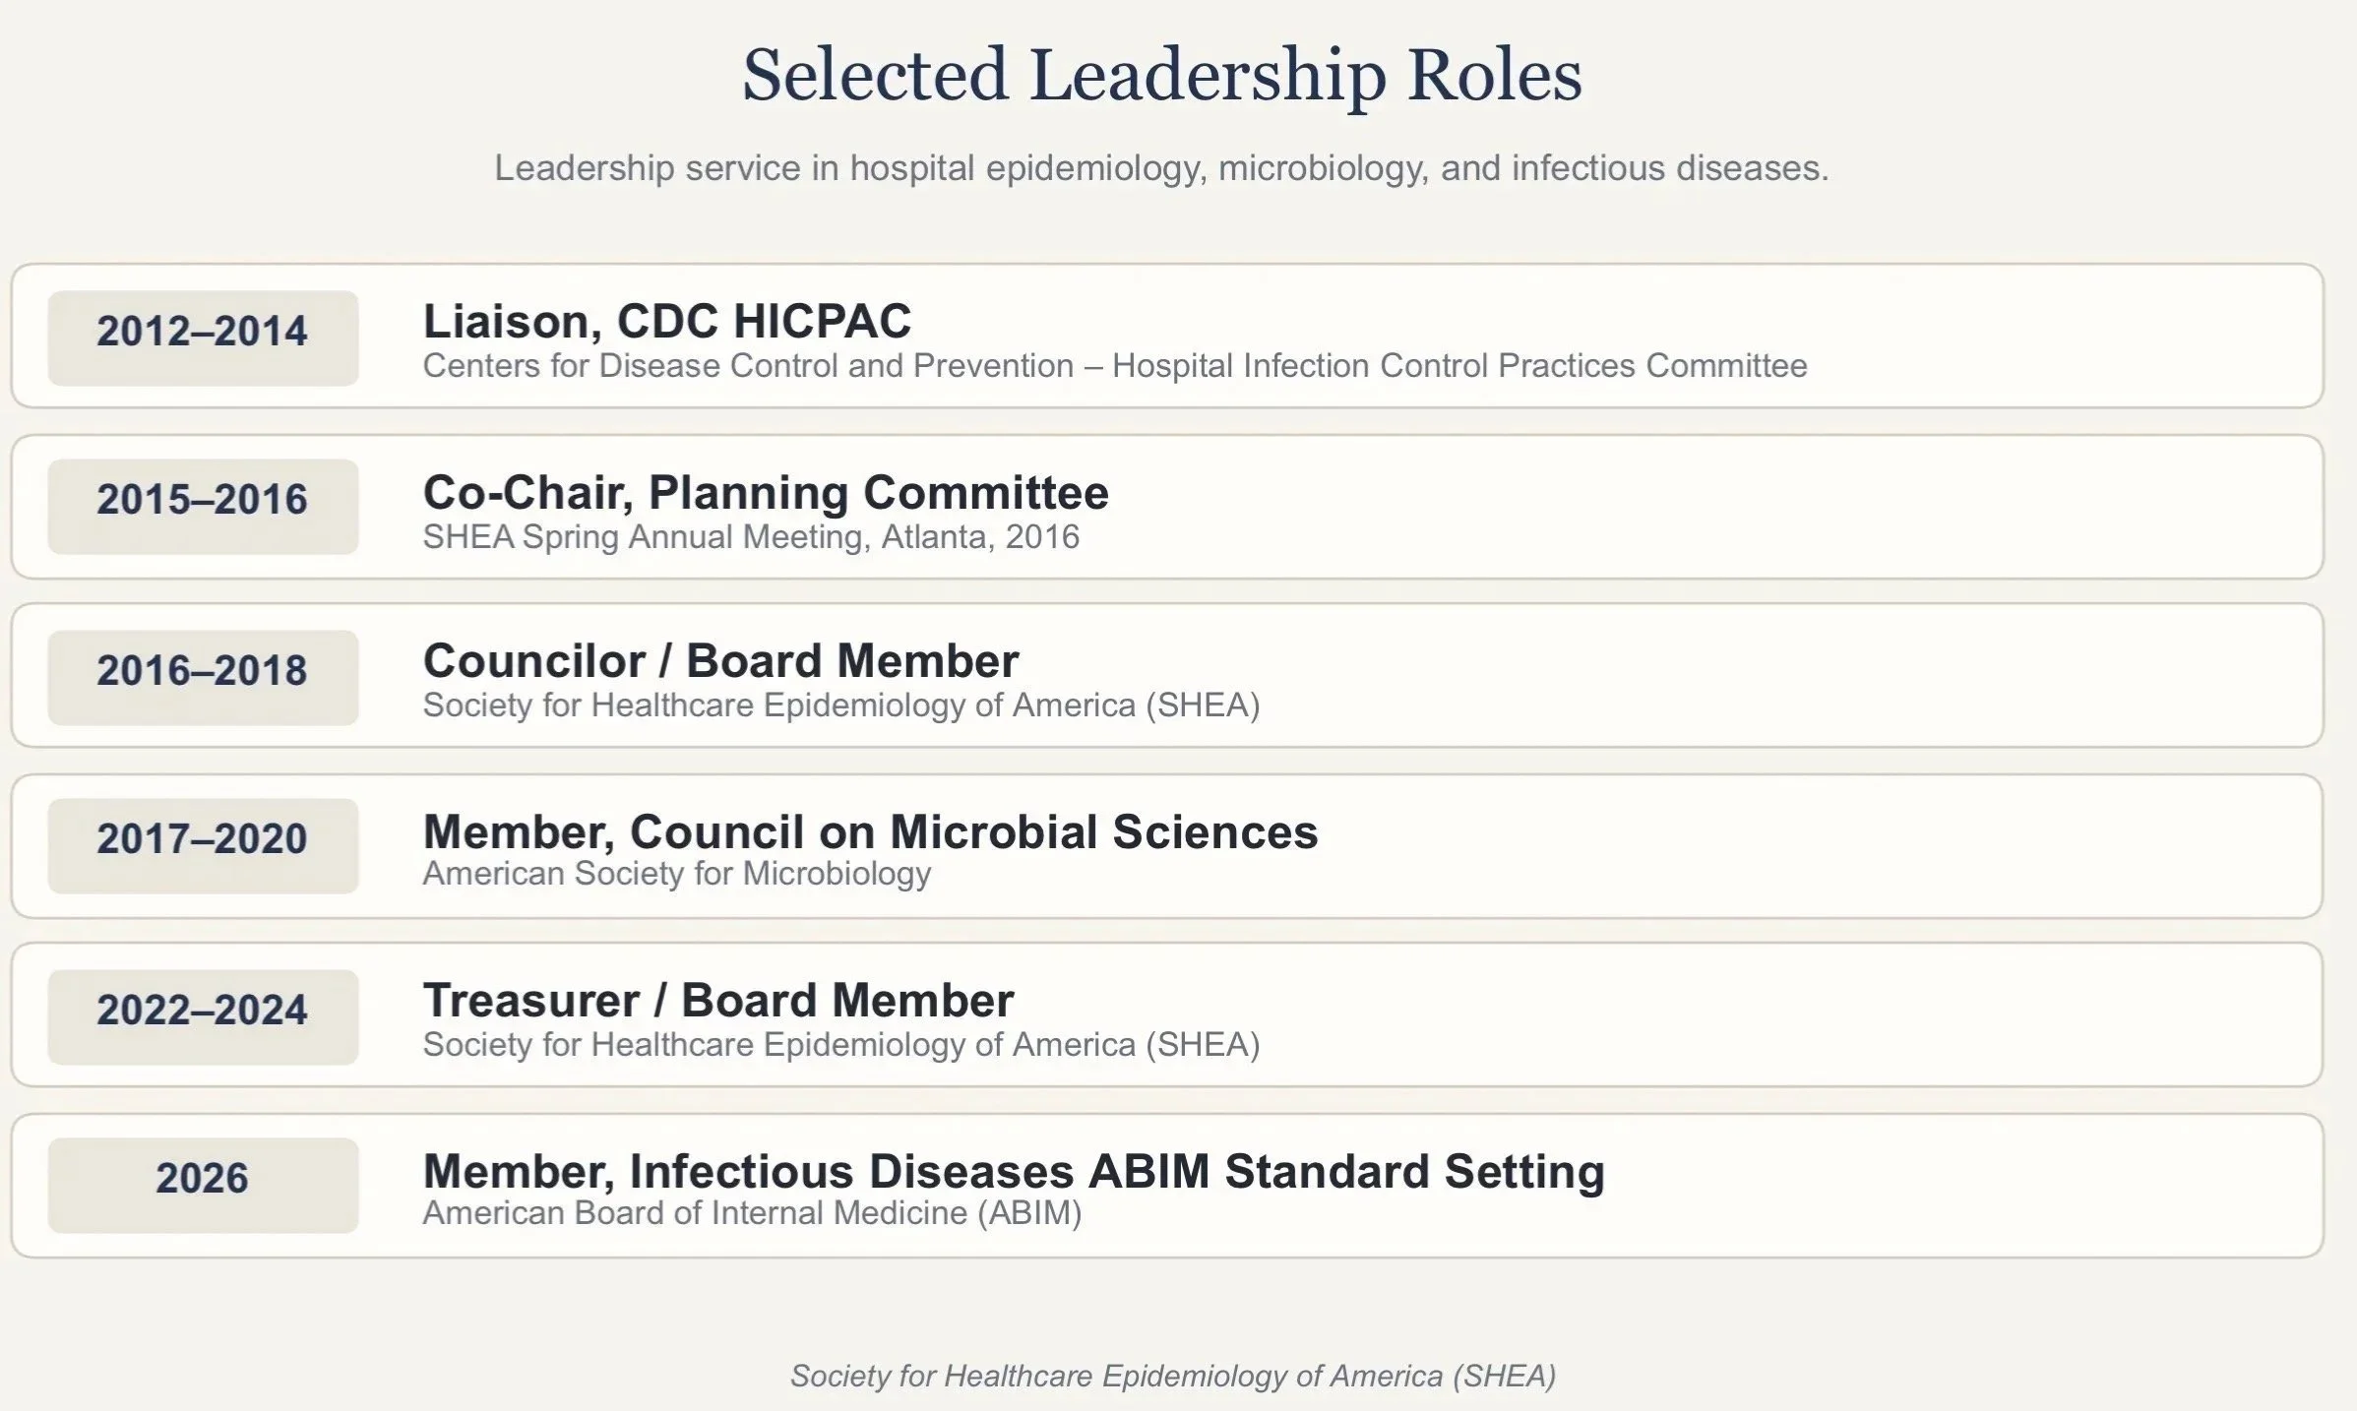Screen dimensions: 2357x1411
Task: Click the Hospital Infection Control Practices Committee description
Action: click(x=1114, y=366)
